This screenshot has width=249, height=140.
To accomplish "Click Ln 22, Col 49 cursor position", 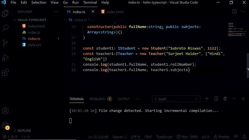I will pos(98,136).
